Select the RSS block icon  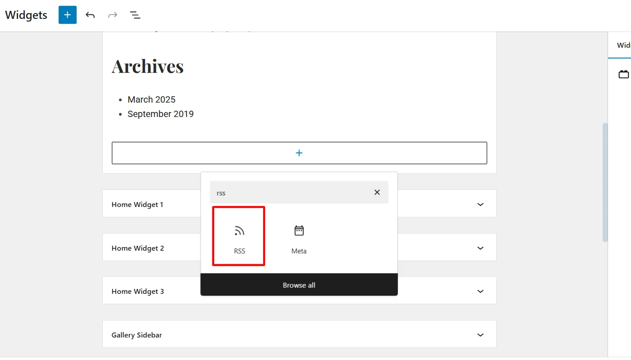click(239, 231)
